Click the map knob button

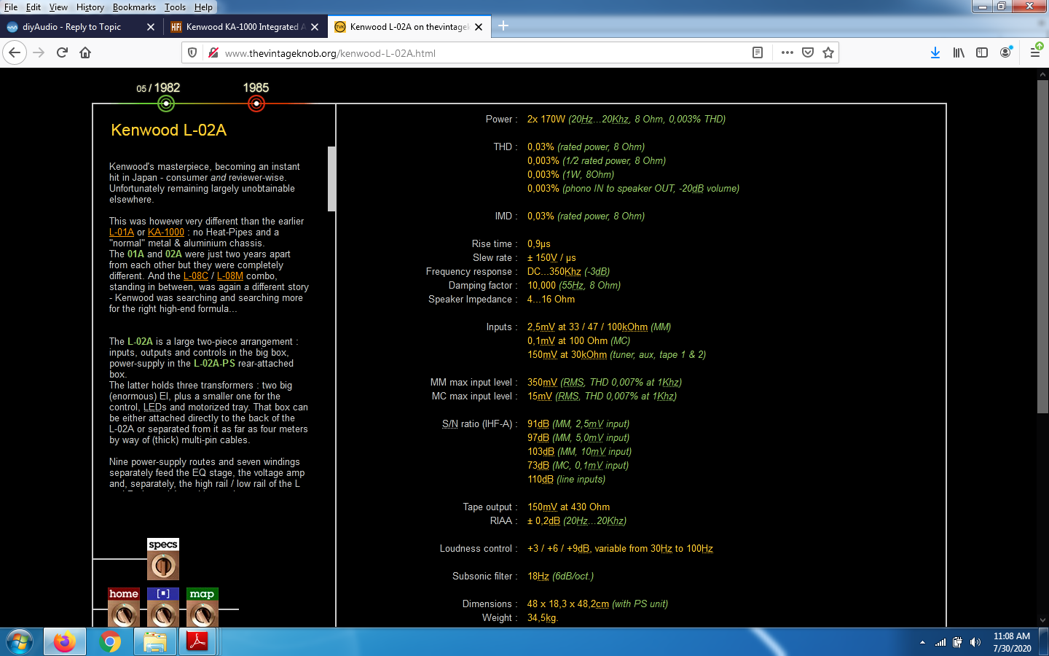point(203,609)
